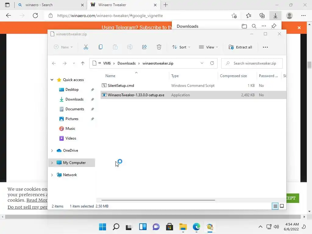Go forward in Explorer navigation
This screenshot has width=312, height=234.
65,63
